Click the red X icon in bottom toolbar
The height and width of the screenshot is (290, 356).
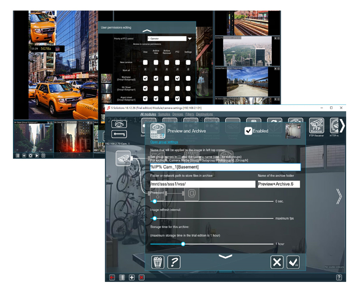[x=142, y=278]
